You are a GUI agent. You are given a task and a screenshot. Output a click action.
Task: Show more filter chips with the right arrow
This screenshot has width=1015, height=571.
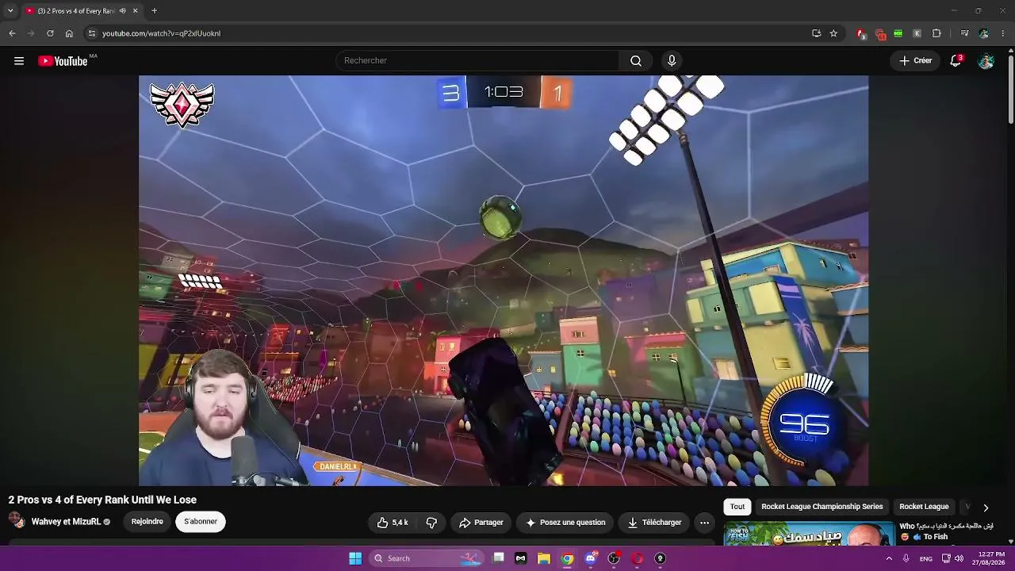point(986,508)
